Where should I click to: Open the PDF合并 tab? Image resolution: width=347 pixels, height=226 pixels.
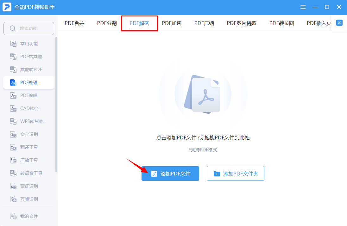(74, 23)
